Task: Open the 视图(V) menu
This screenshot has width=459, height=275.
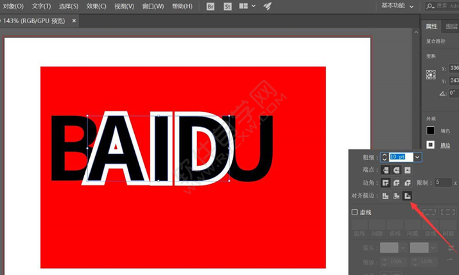Action: pyautogui.click(x=124, y=6)
